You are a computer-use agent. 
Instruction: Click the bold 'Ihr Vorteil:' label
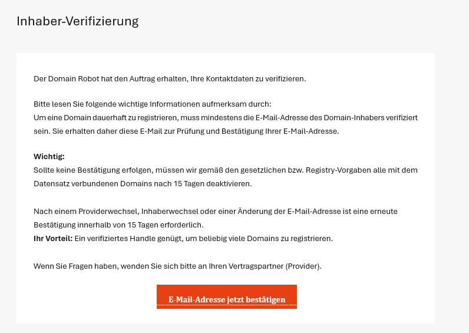pos(53,239)
